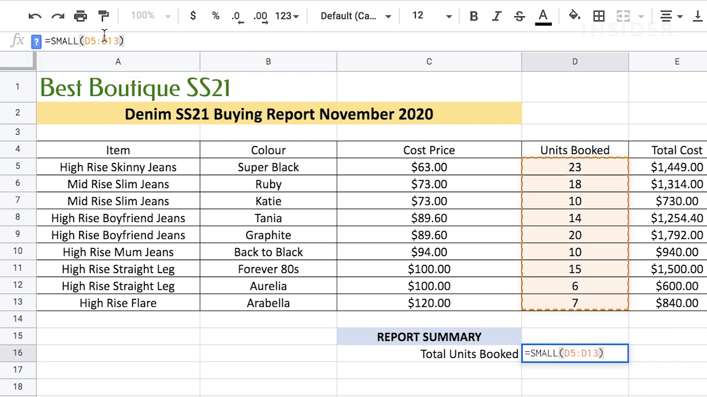Toggle italic formatting
The image size is (707, 397).
497,16
